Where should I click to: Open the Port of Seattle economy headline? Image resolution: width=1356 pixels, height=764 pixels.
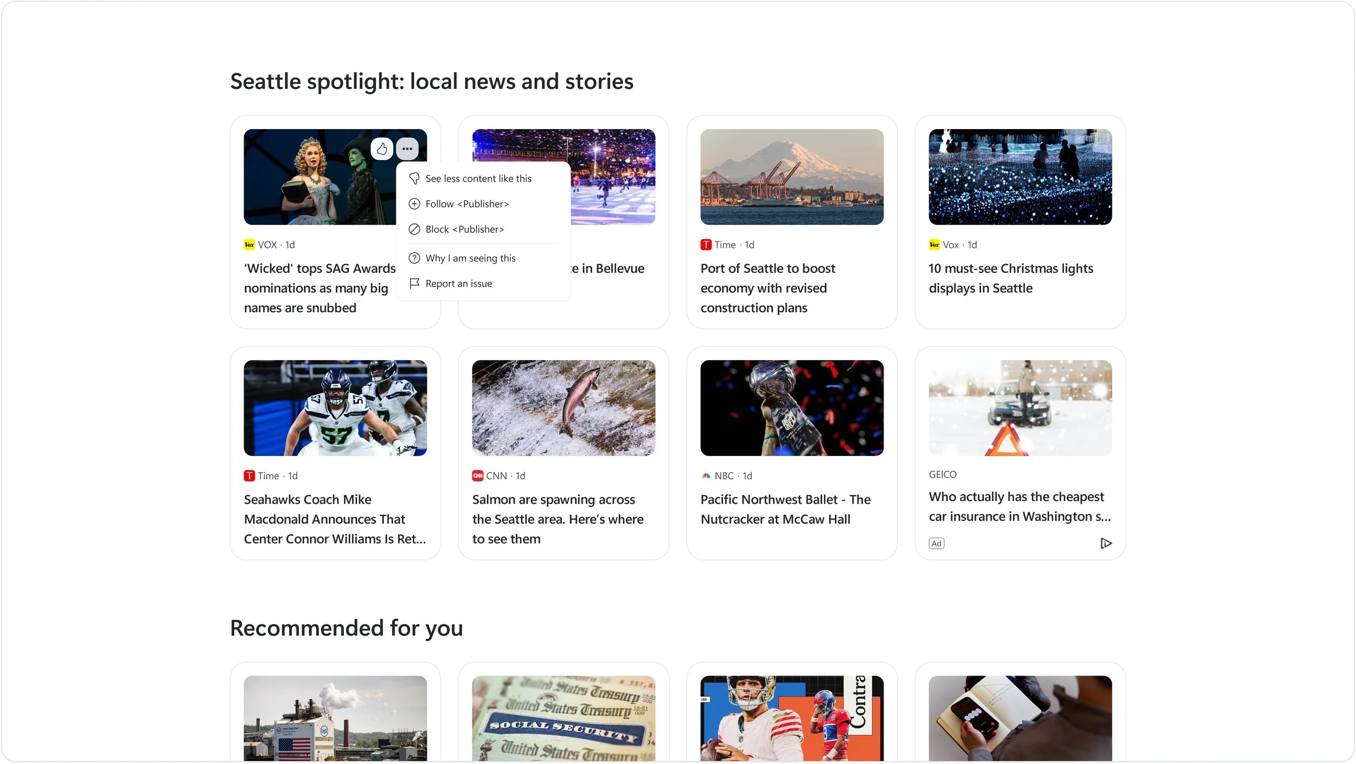point(767,288)
